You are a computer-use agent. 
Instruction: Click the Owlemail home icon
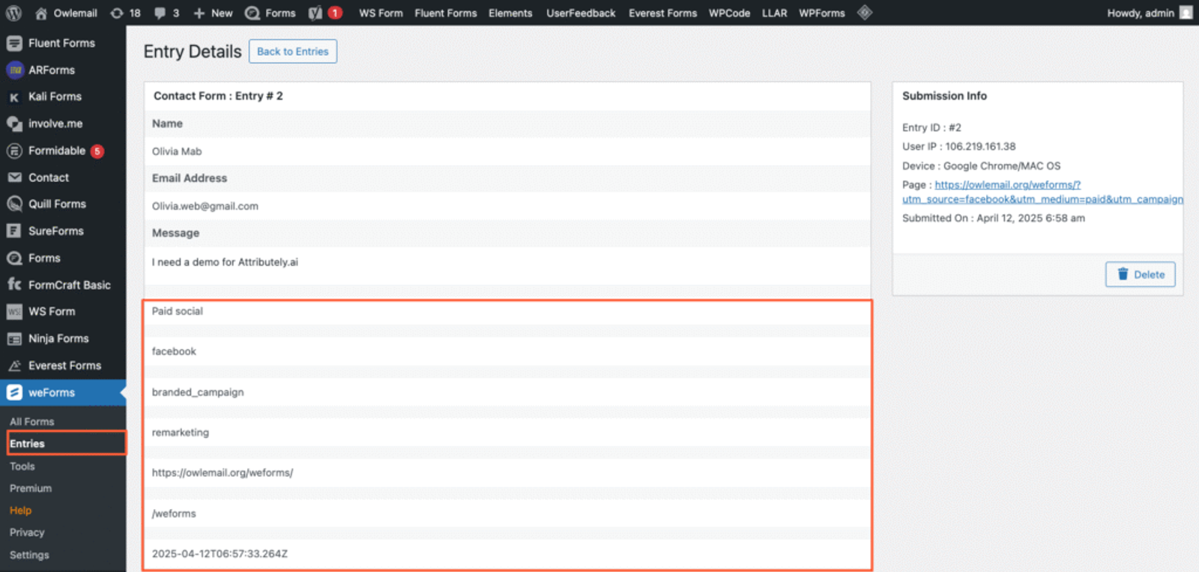pyautogui.click(x=41, y=13)
